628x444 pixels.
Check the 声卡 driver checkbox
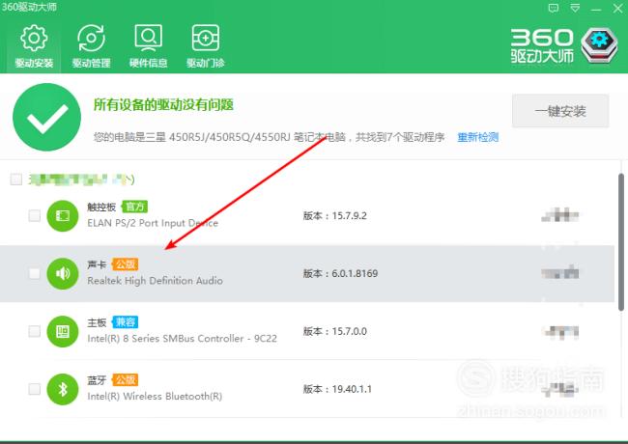click(x=35, y=273)
